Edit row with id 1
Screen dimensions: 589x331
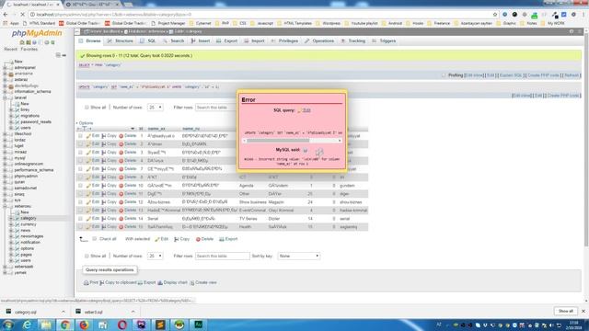pyautogui.click(x=93, y=136)
